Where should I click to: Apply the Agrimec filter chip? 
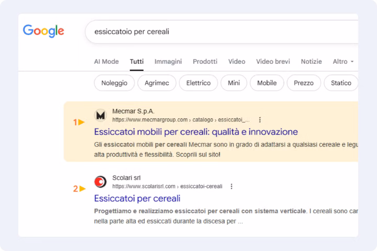(x=157, y=83)
